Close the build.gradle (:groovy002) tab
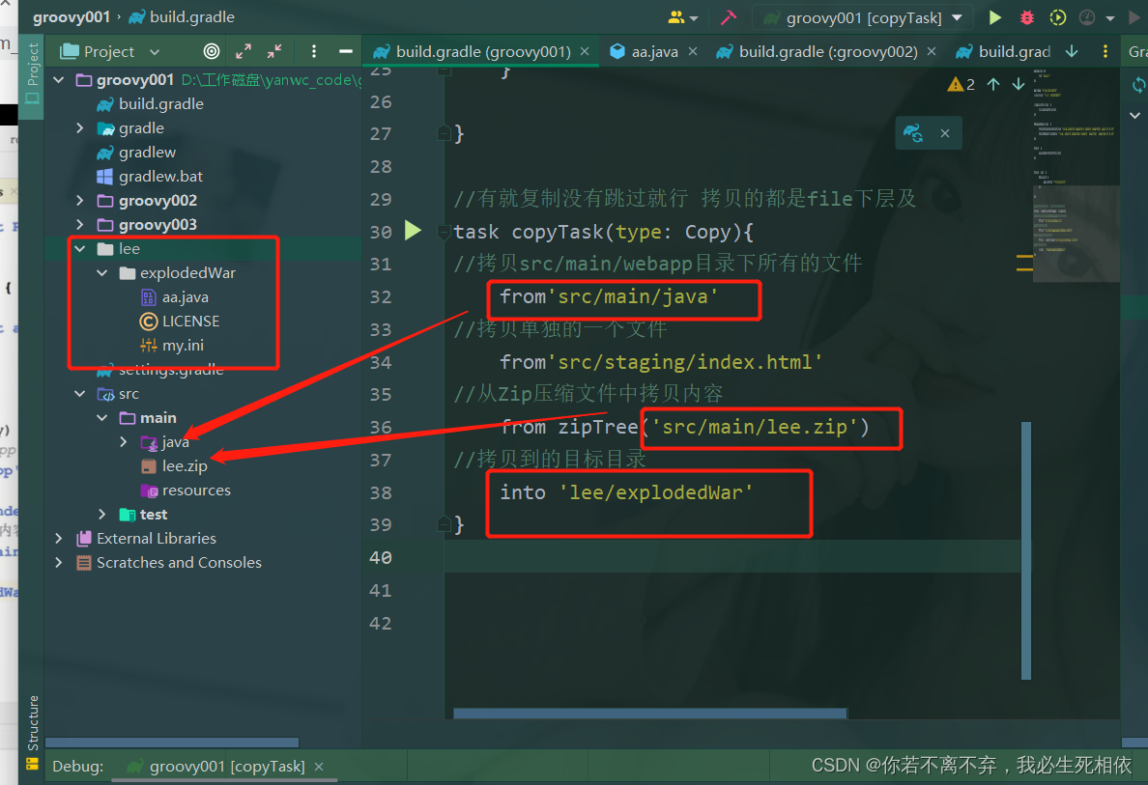This screenshot has height=785, width=1148. pyautogui.click(x=932, y=52)
